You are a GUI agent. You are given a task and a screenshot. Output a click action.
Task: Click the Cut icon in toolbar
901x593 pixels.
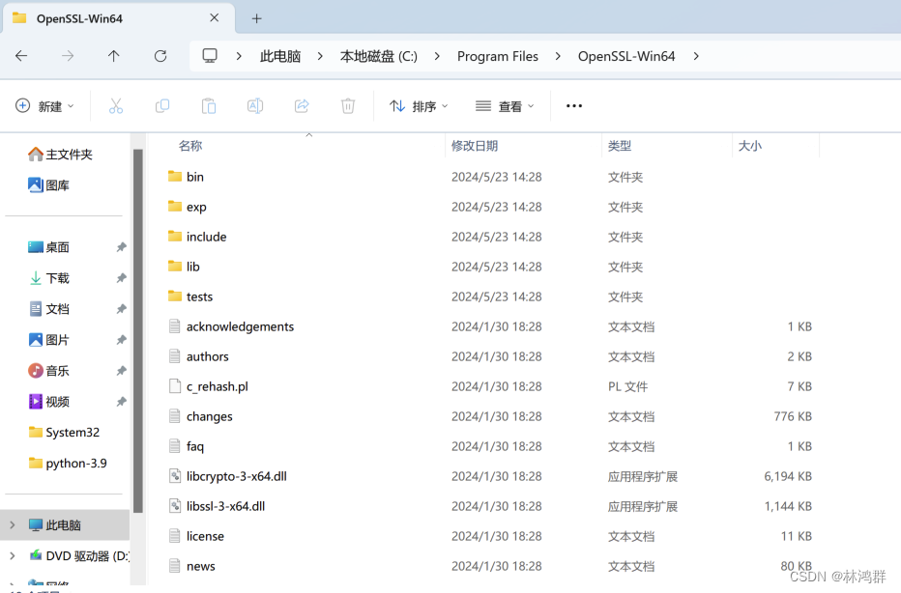(x=115, y=105)
